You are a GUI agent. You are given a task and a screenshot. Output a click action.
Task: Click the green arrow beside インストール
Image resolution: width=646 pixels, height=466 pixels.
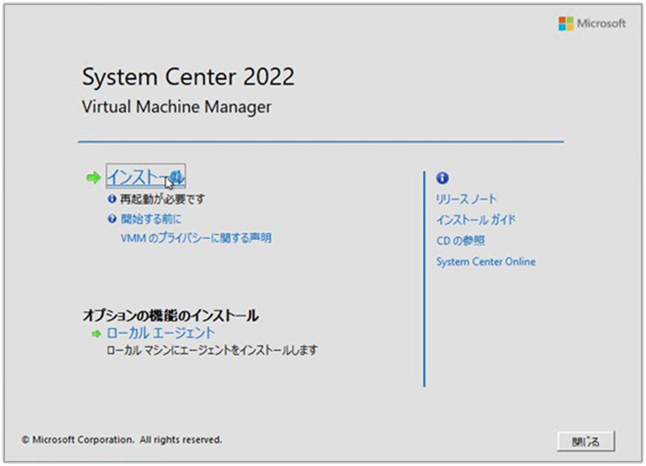tap(94, 178)
